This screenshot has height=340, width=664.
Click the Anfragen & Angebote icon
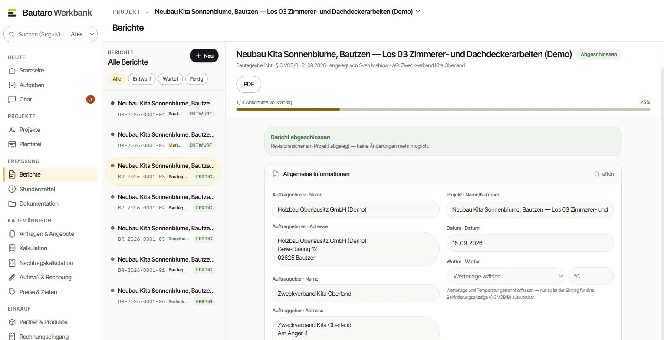pyautogui.click(x=12, y=234)
